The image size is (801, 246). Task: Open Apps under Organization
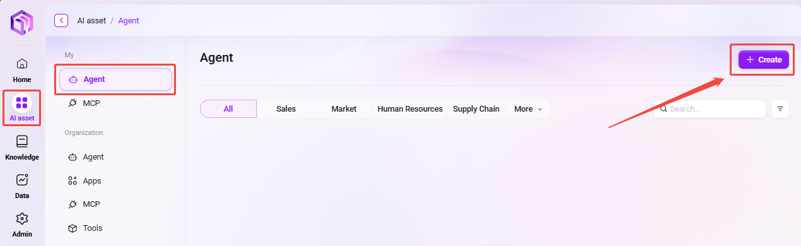tap(115, 181)
